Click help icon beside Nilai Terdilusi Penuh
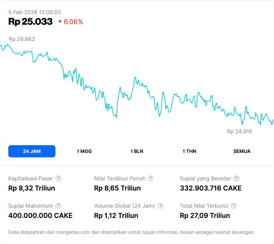 [x=151, y=178]
